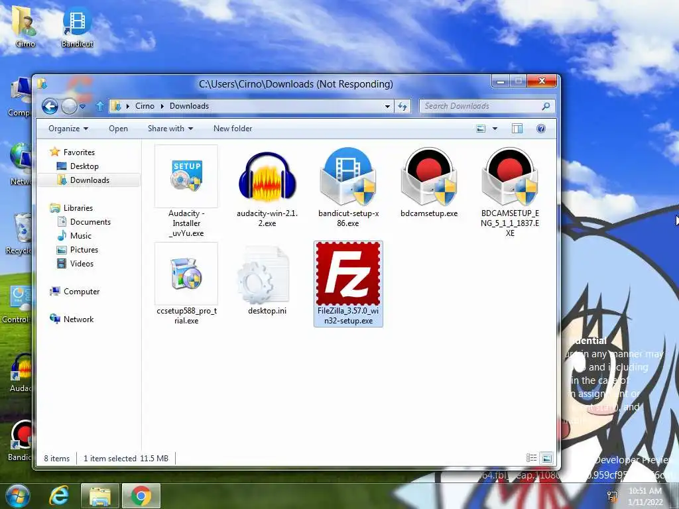
Task: Click Cirno in the address breadcrumb
Action: click(x=145, y=106)
